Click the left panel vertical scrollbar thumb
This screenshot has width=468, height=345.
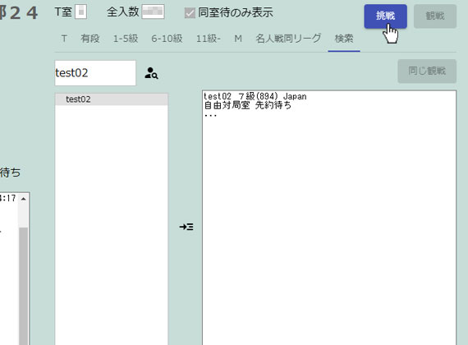(24, 286)
